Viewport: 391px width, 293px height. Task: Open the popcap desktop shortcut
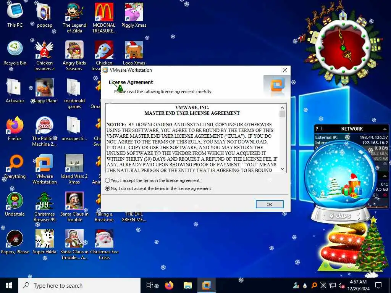click(44, 15)
